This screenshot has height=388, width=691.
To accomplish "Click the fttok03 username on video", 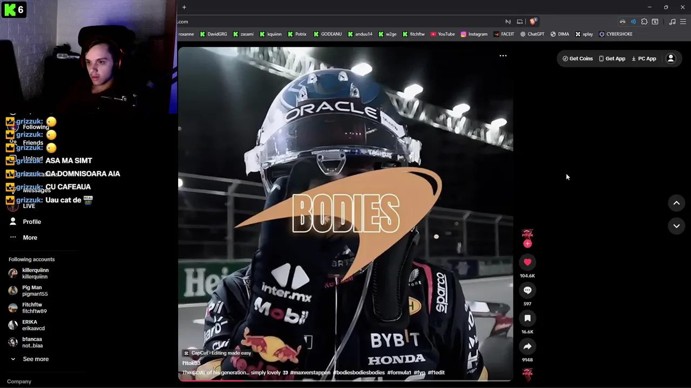I will coord(191,363).
